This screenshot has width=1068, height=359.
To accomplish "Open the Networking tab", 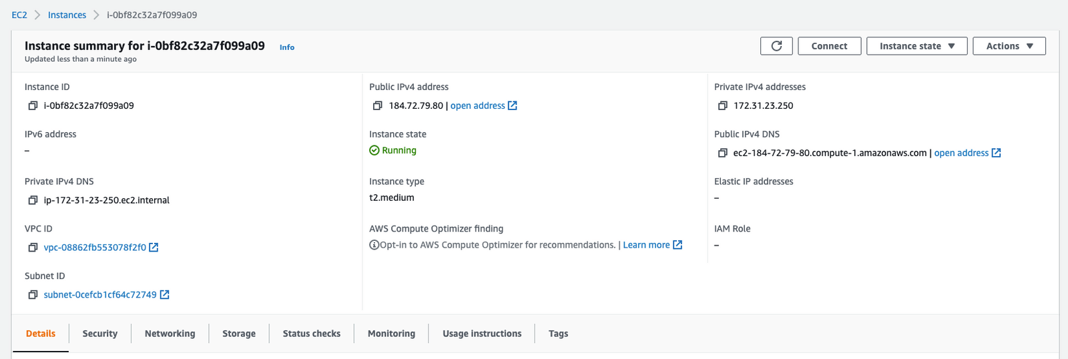I will click(x=170, y=334).
